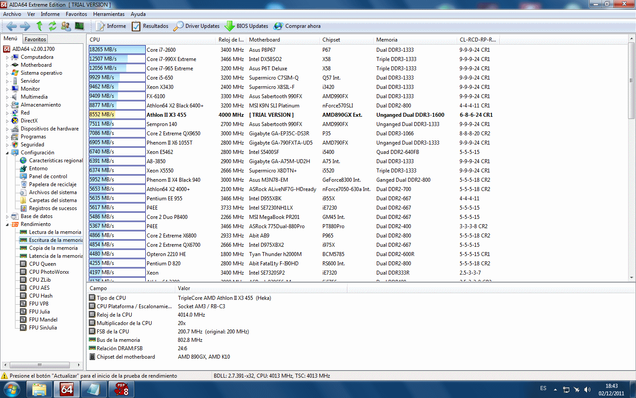Click the green Refresh arrows icon

coord(53,26)
